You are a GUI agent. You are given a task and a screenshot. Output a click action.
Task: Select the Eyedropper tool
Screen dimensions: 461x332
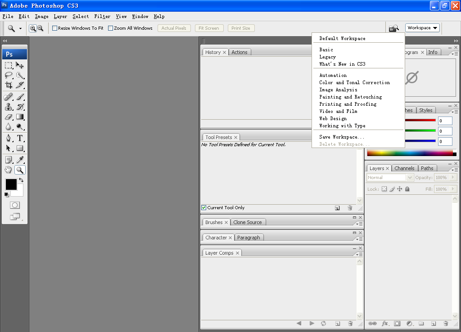(20, 160)
